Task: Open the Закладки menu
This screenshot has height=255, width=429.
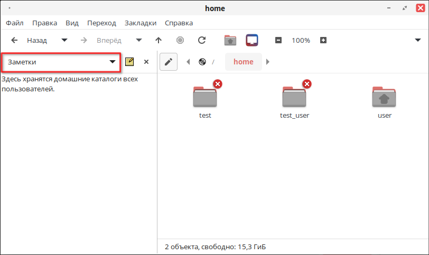Action: tap(141, 23)
